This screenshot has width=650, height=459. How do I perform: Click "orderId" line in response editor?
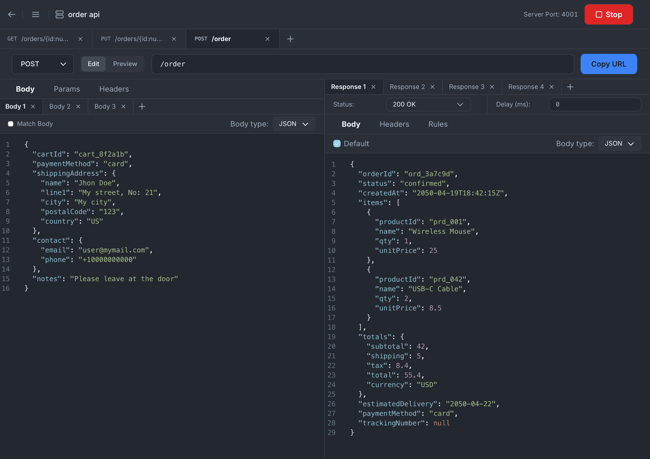coord(408,174)
